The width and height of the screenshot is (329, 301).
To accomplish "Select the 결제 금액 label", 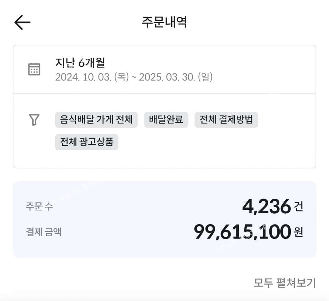I will 44,232.
